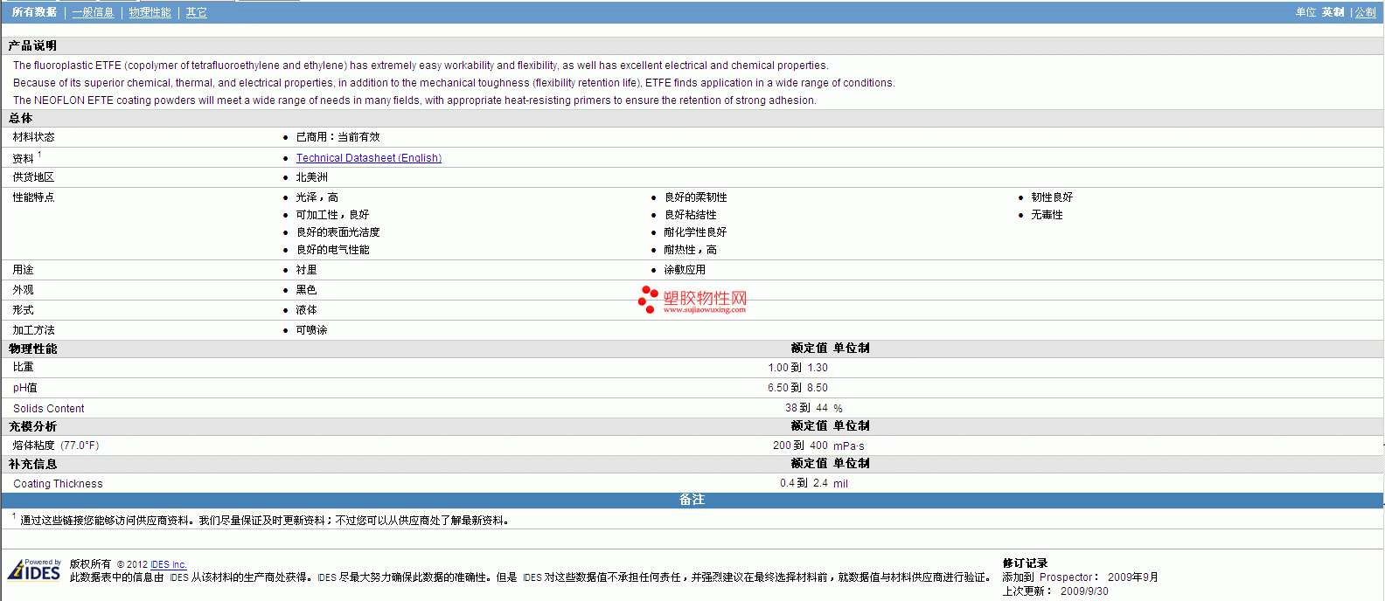Viewport: 1385px width, 601px height.
Task: Open the 其它 tab
Action: [196, 12]
